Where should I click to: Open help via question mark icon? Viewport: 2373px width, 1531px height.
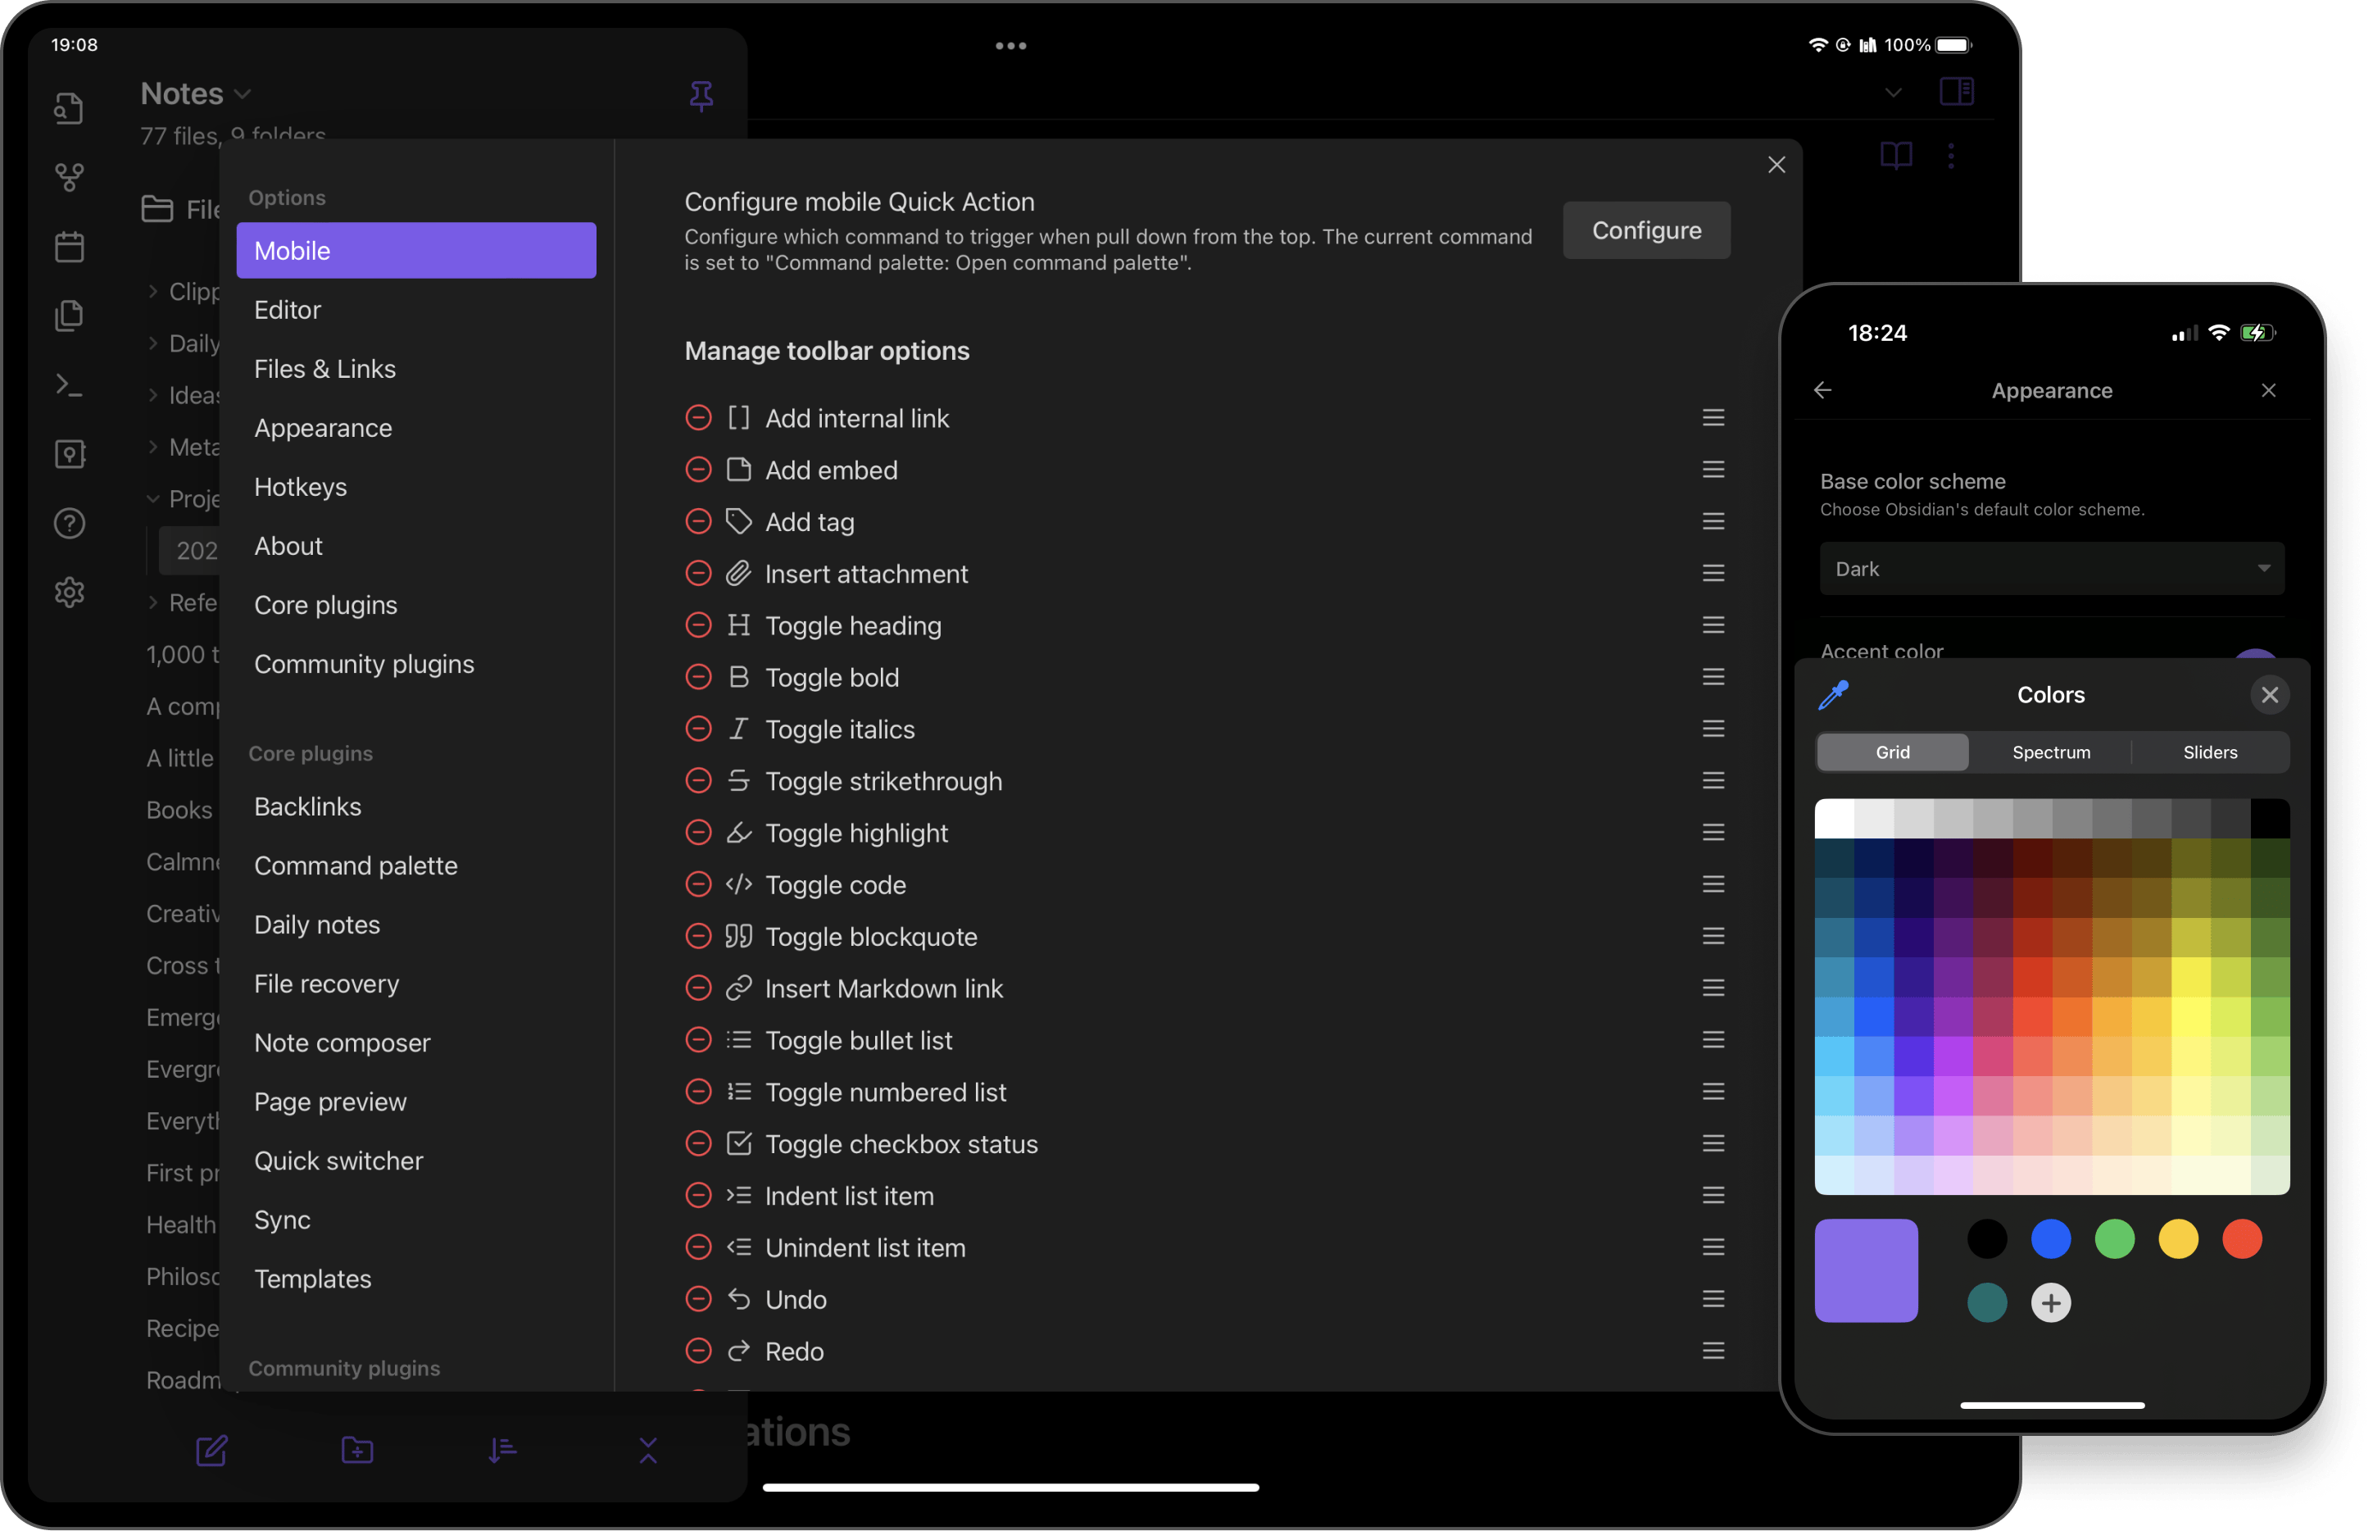point(69,523)
